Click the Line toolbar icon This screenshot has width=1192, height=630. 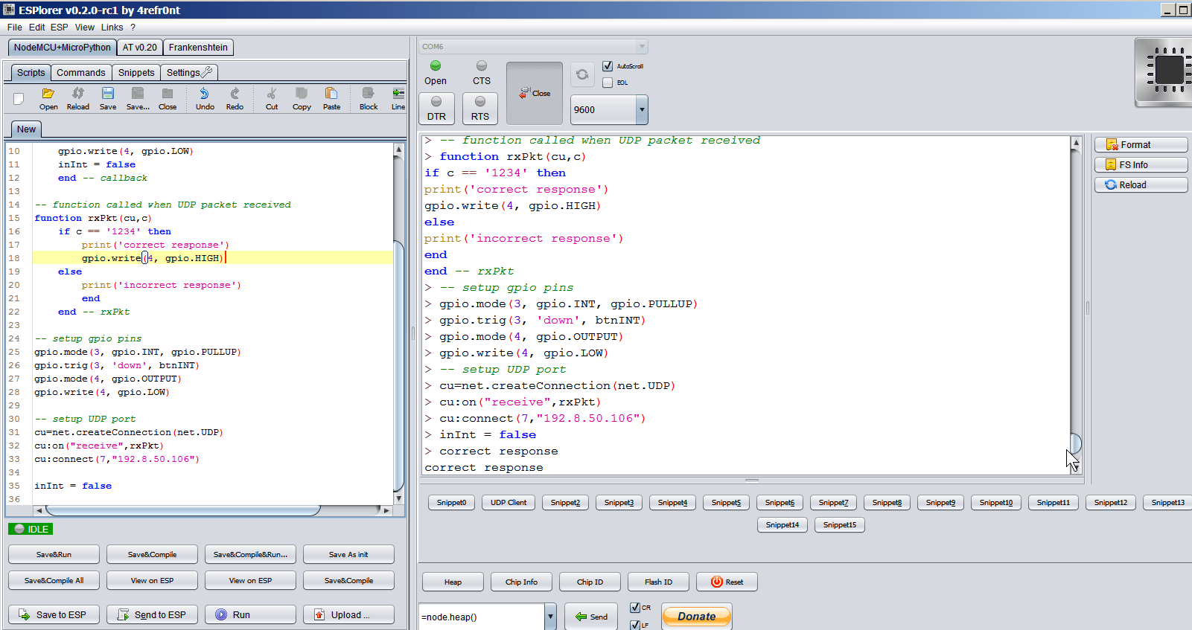tap(398, 98)
